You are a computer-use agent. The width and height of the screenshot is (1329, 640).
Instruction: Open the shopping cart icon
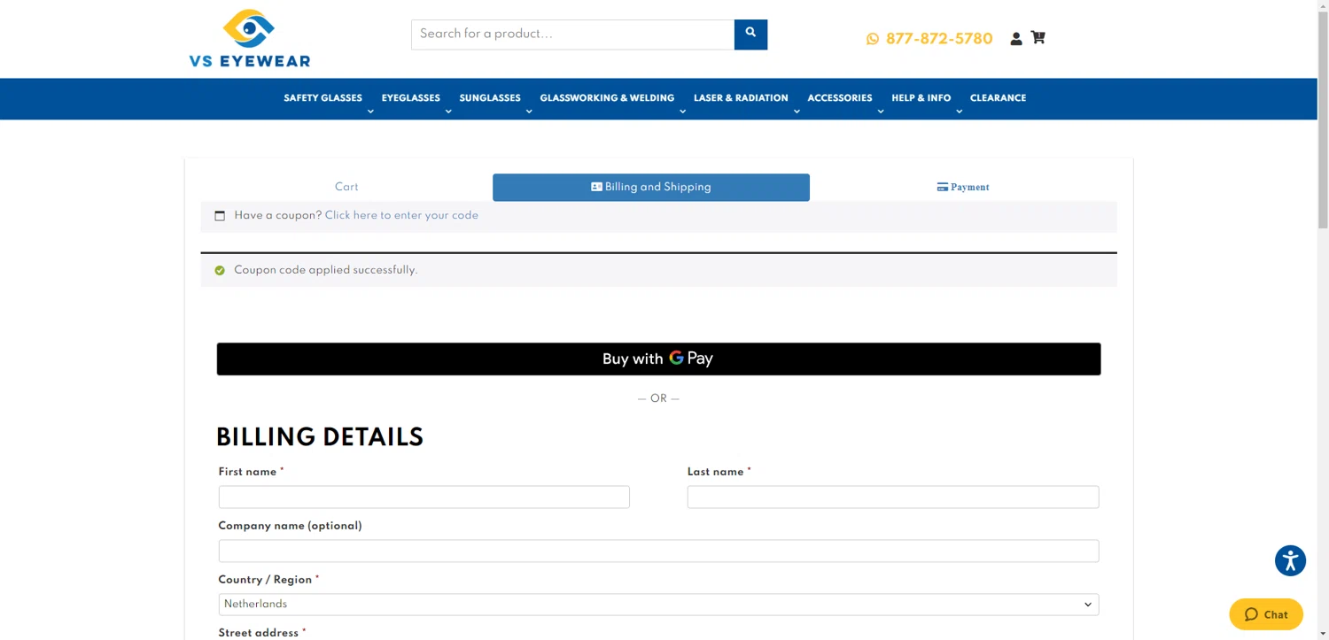1038,37
